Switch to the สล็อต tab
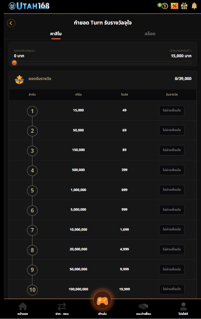201x319 pixels. [150, 34]
